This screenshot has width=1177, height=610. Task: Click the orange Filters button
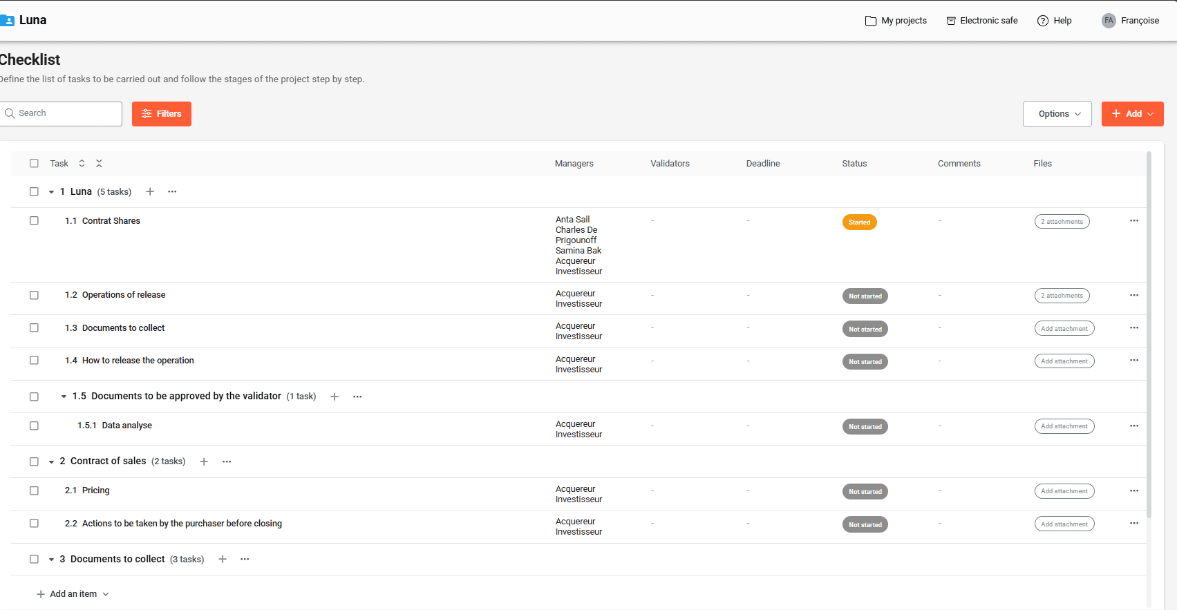tap(162, 114)
